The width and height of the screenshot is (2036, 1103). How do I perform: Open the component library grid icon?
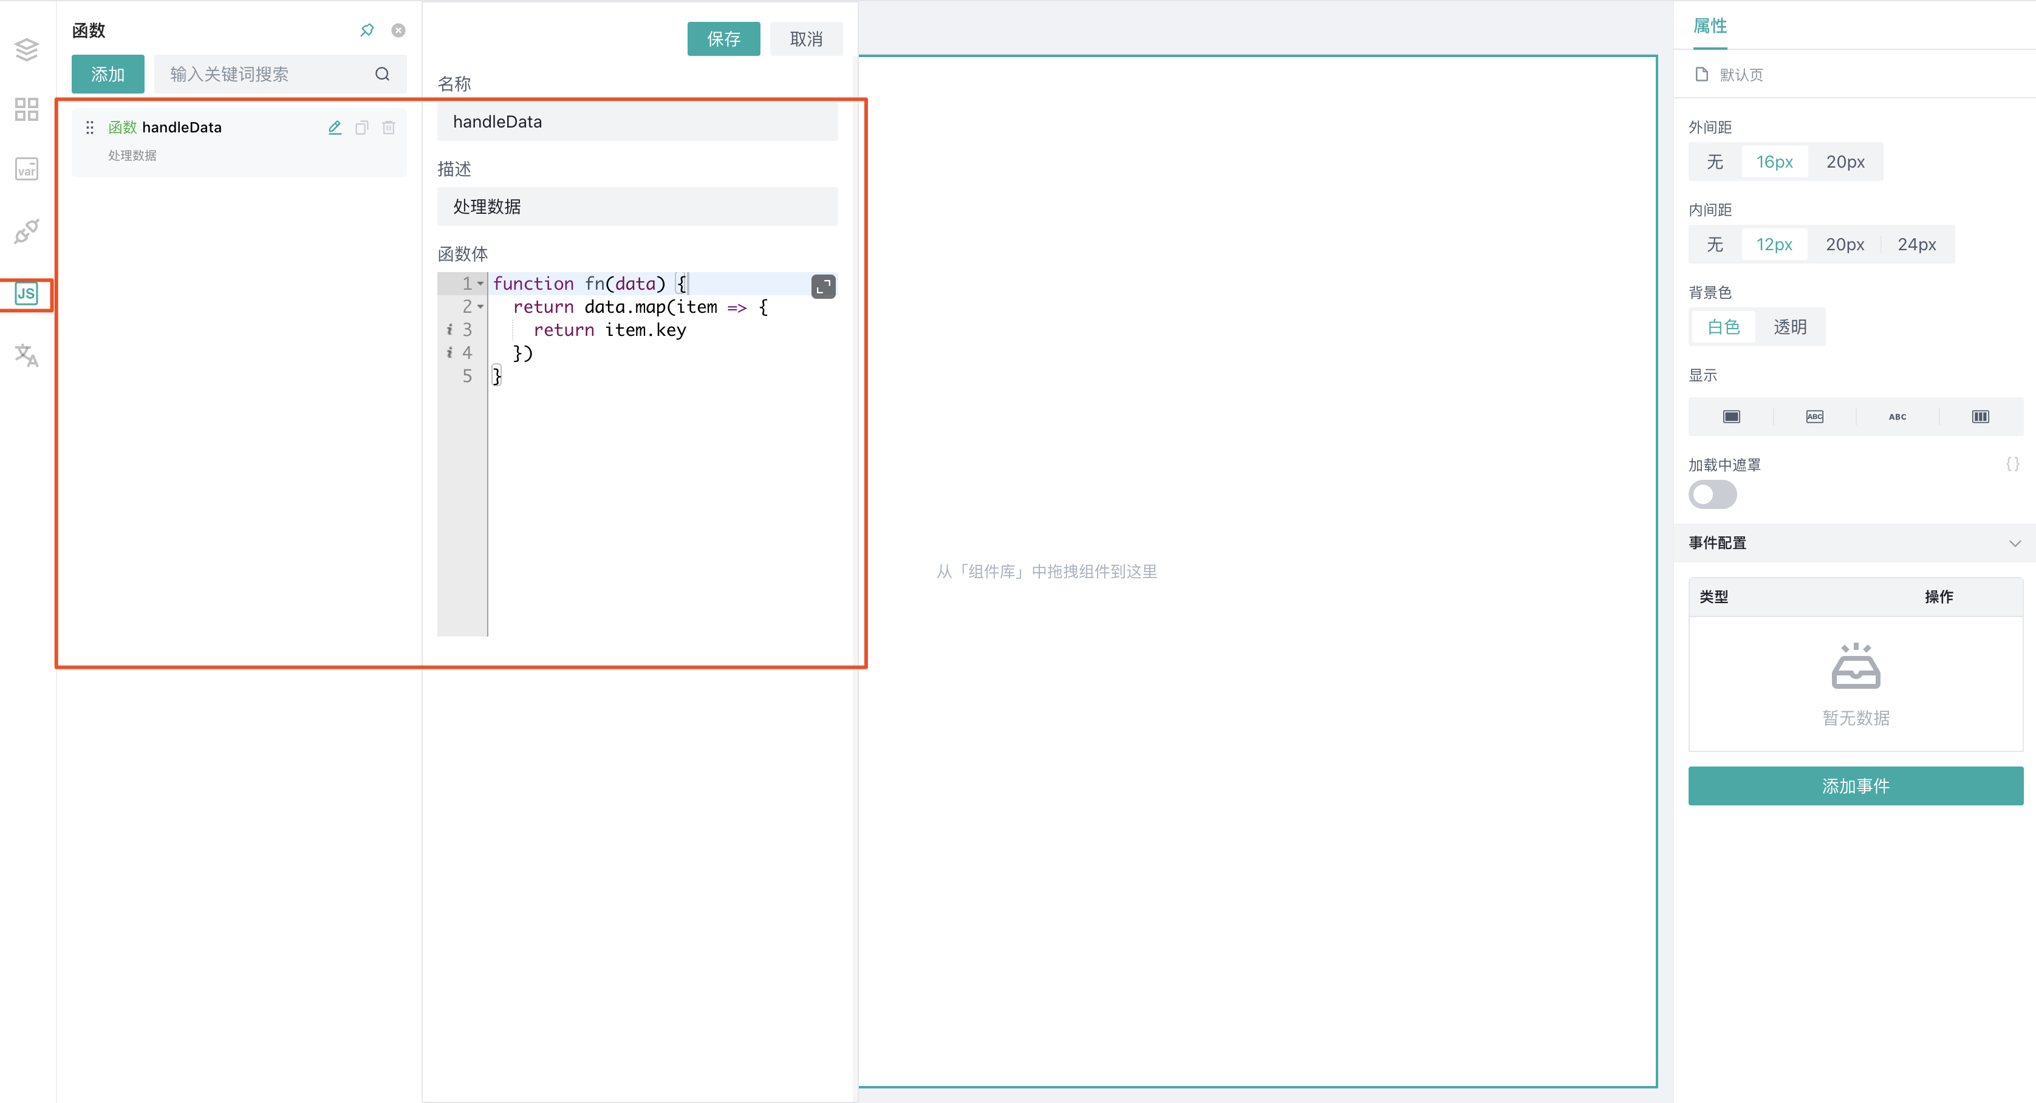pos(26,109)
